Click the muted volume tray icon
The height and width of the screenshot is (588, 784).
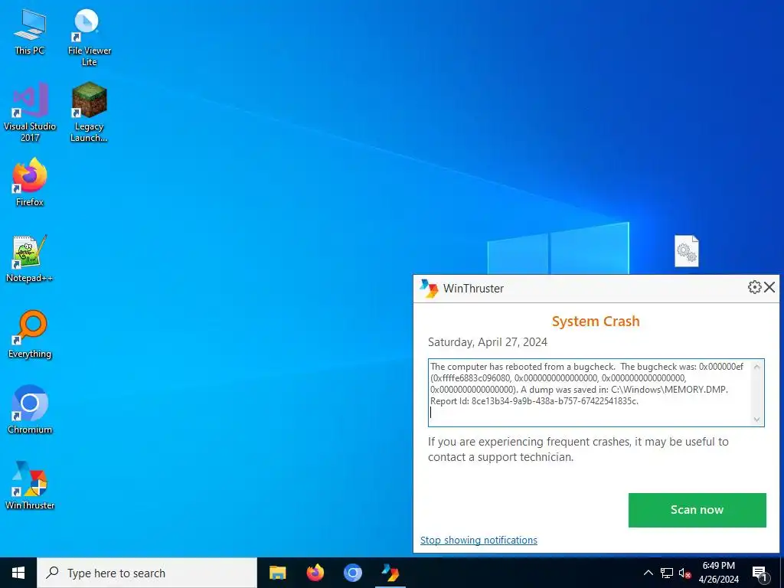pos(685,573)
